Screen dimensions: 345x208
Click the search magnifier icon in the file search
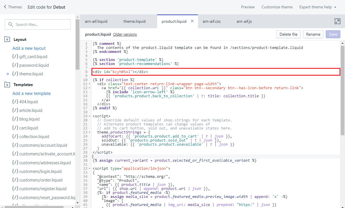pos(10,24)
